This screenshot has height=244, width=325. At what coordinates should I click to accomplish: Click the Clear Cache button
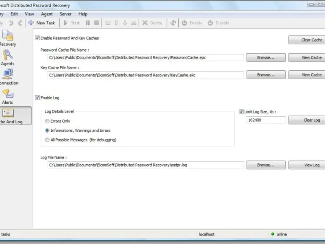307,40
